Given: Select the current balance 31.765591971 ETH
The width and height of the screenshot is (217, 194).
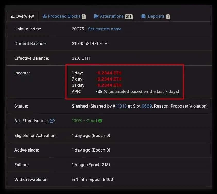Looking at the screenshot, I should [x=90, y=43].
